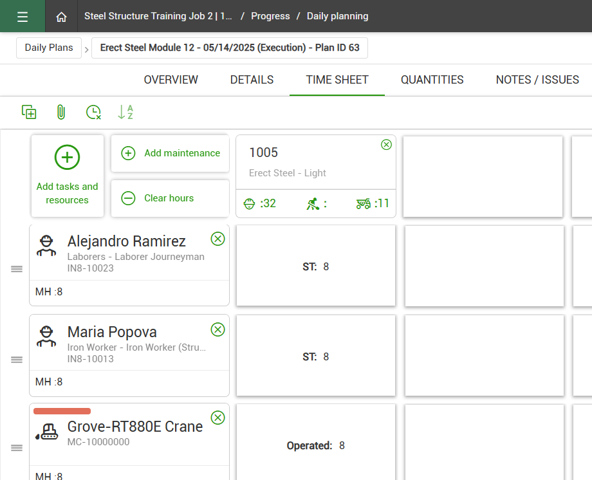The width and height of the screenshot is (592, 480).
Task: Click Add tasks and resources
Action: click(68, 176)
